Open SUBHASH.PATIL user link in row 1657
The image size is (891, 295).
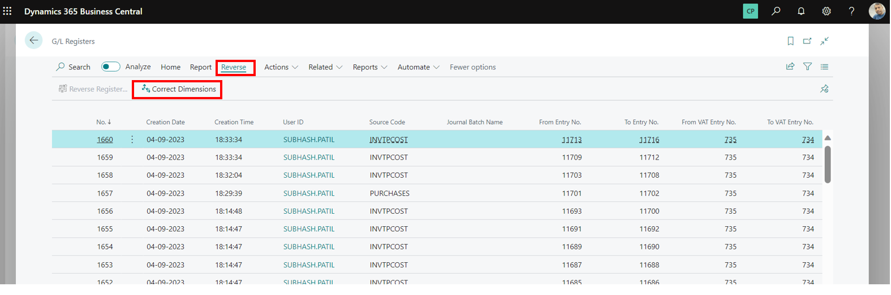(x=309, y=193)
